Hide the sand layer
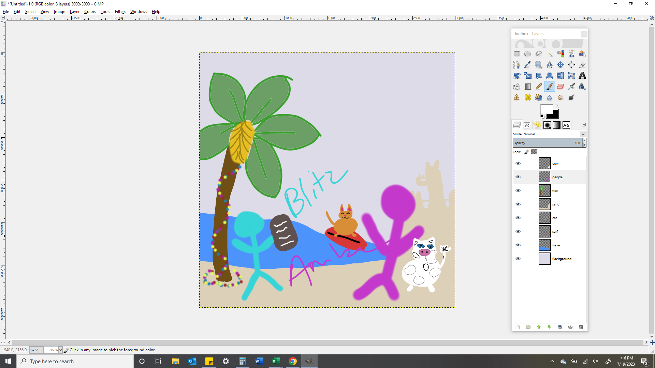655x368 pixels. [518, 204]
